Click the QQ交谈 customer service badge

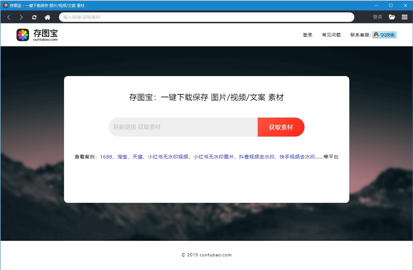pyautogui.click(x=384, y=35)
